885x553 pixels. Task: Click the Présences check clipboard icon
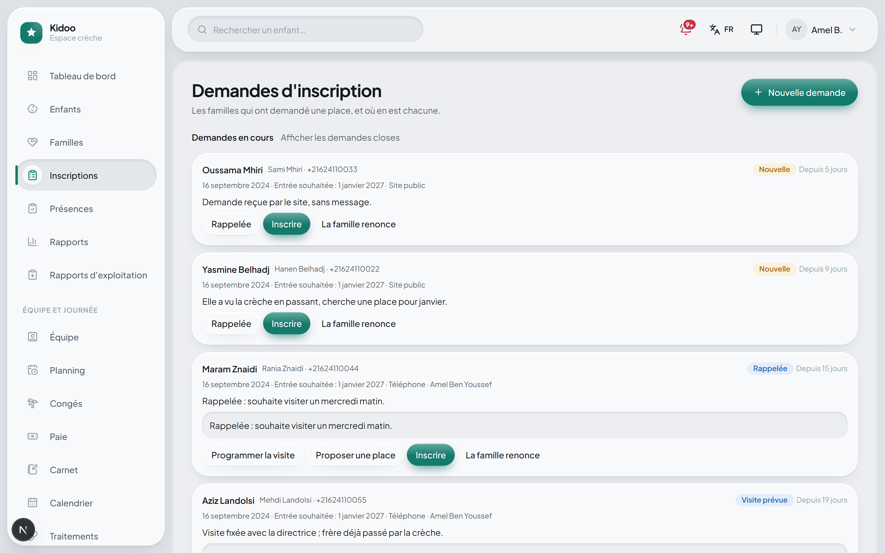point(33,209)
